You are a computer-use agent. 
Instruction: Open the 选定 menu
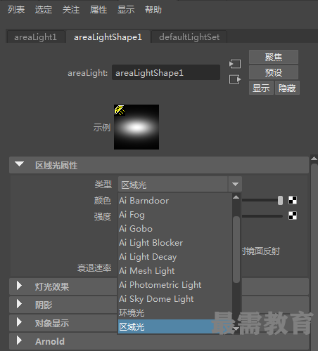tap(44, 10)
